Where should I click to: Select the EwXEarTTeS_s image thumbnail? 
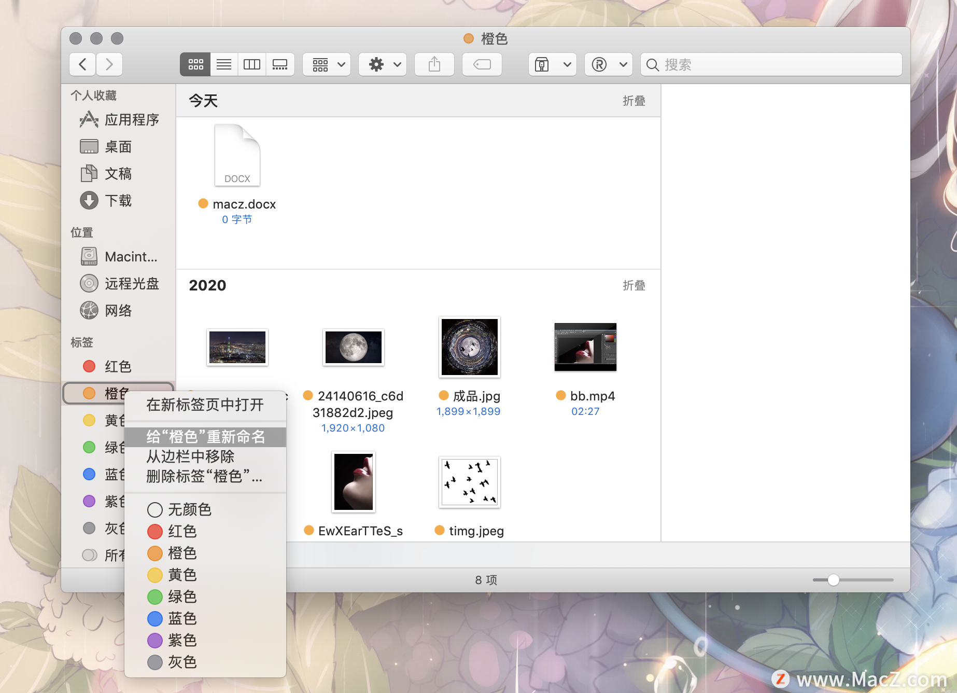coord(354,482)
